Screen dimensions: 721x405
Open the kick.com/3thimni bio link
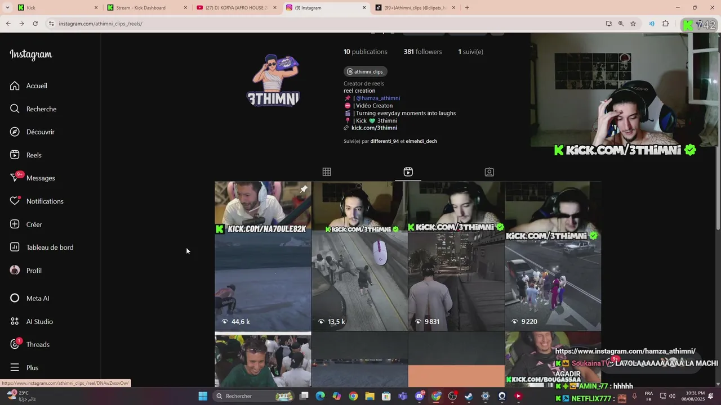pos(374,128)
